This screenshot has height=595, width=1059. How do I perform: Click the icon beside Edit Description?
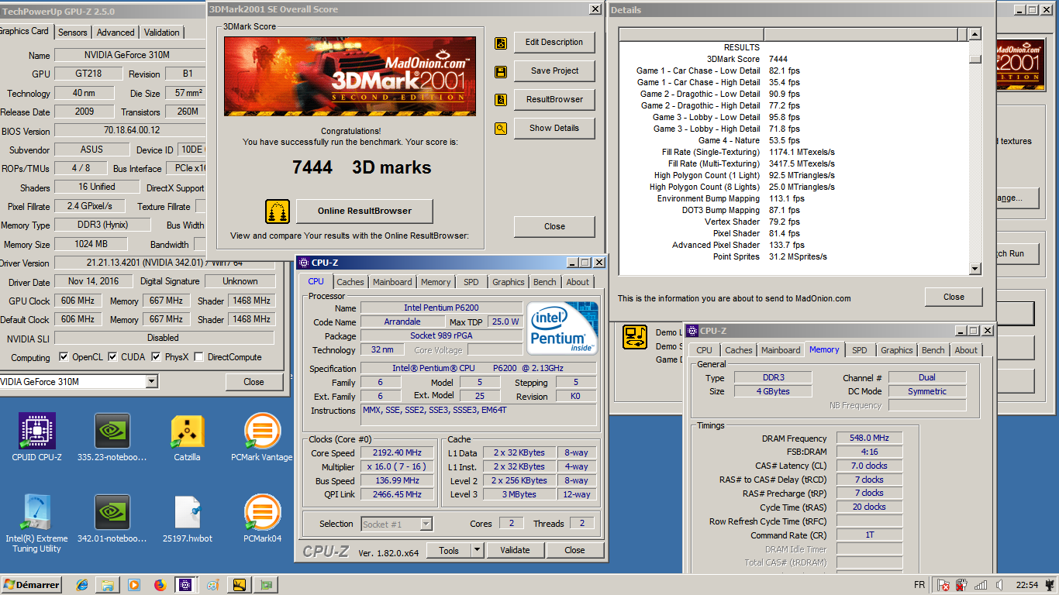[501, 43]
